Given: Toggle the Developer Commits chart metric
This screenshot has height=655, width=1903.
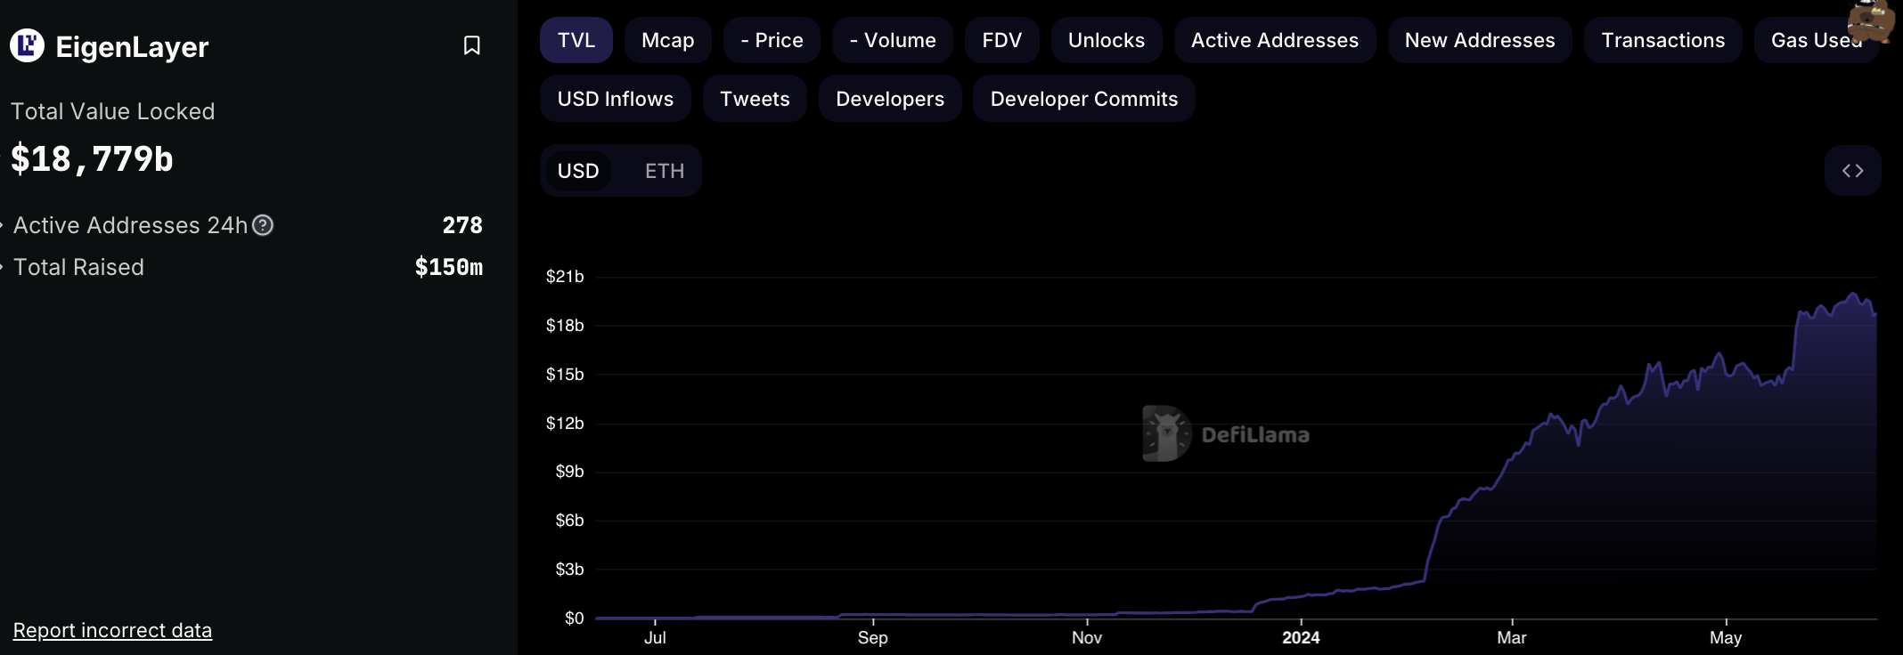Looking at the screenshot, I should (x=1084, y=99).
